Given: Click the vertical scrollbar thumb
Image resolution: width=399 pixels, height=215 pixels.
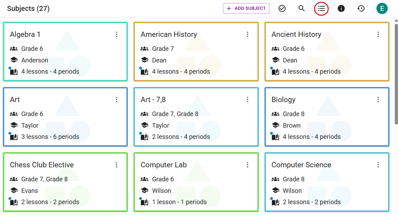Looking at the screenshot, I should [x=396, y=74].
